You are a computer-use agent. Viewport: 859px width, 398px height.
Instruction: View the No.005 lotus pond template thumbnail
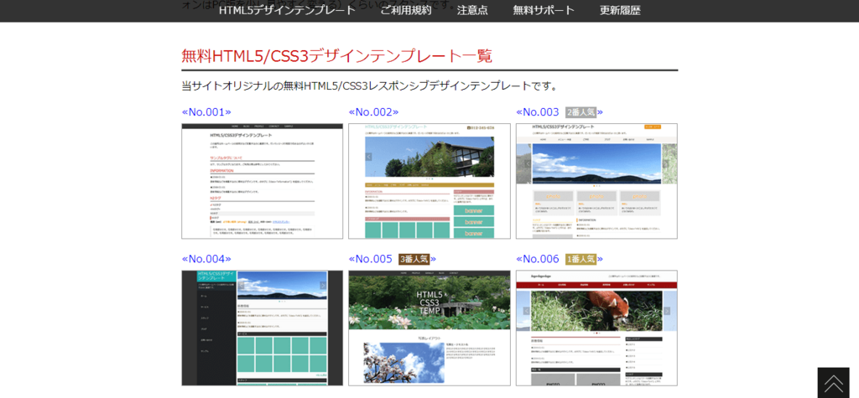coord(429,328)
